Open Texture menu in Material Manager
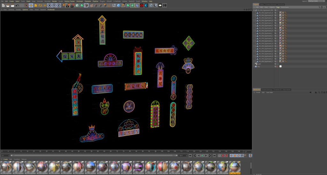 pos(24,159)
